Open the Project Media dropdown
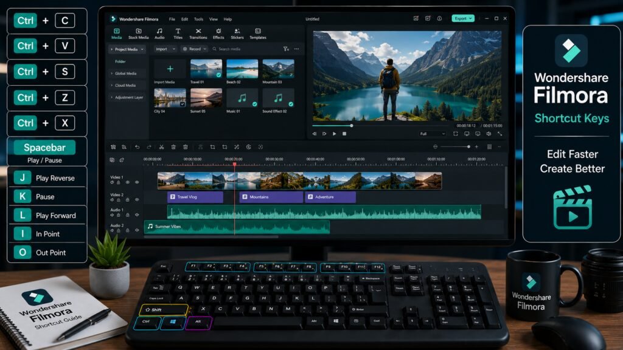The image size is (623, 350). point(128,49)
